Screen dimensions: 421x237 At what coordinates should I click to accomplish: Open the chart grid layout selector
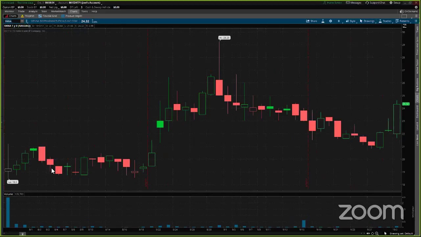click(x=404, y=16)
